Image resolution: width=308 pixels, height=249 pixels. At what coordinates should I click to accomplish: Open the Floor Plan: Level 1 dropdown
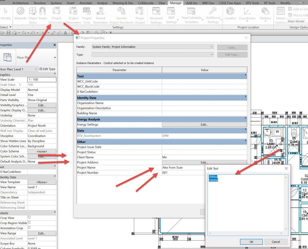click(x=19, y=69)
